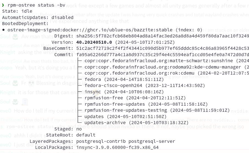Click the copr matte-schwartz:sunshine repo line
Image resolution: width=249 pixels, height=153 pixels.
pyautogui.click(x=167, y=61)
